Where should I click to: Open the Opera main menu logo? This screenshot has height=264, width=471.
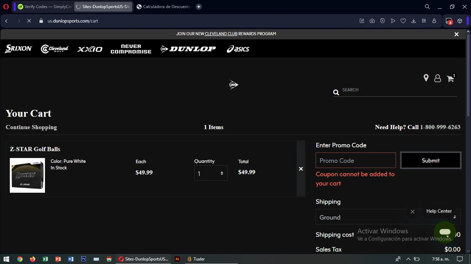(x=6, y=7)
